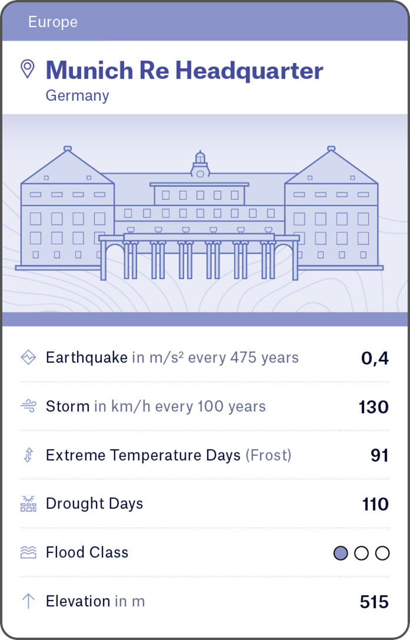Click the location pin icon
The height and width of the screenshot is (640, 410).
coord(27,69)
